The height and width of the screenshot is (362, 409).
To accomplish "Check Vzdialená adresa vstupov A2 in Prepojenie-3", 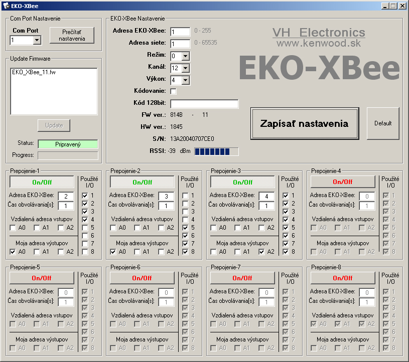I will 261,228.
